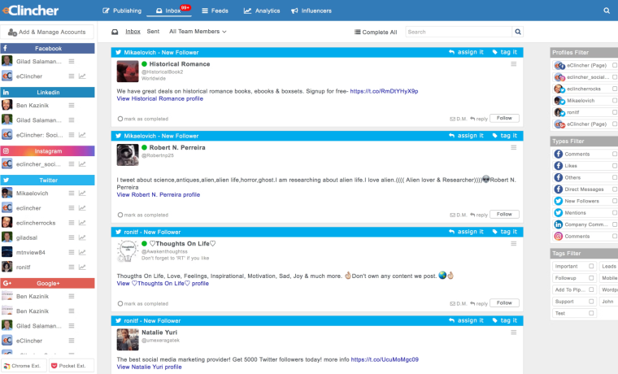
Task: Open the Publishing tab
Action: pyautogui.click(x=122, y=11)
